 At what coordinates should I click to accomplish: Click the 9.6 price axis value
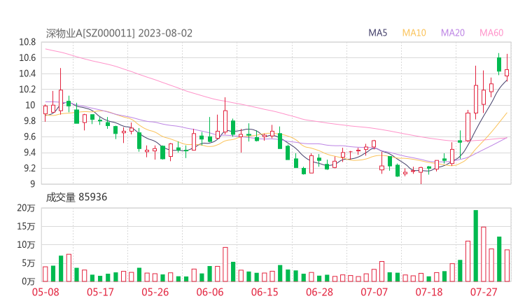(x=29, y=136)
